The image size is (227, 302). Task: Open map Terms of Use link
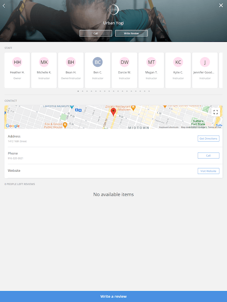coord(215,127)
